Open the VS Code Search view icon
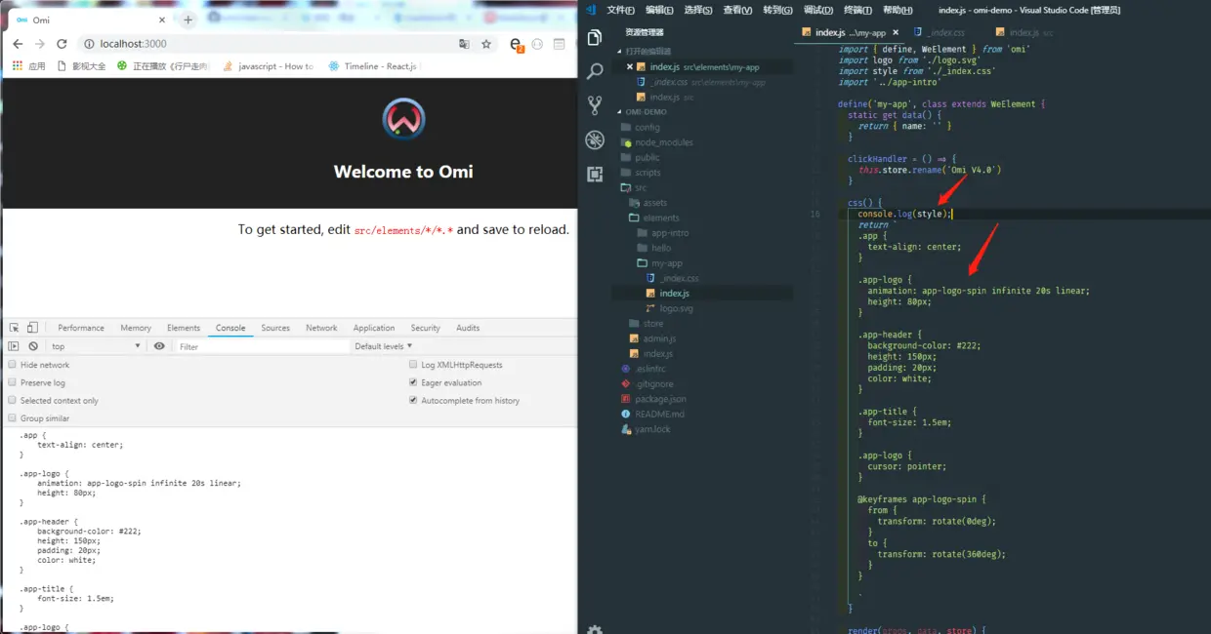The image size is (1211, 634). [x=594, y=71]
